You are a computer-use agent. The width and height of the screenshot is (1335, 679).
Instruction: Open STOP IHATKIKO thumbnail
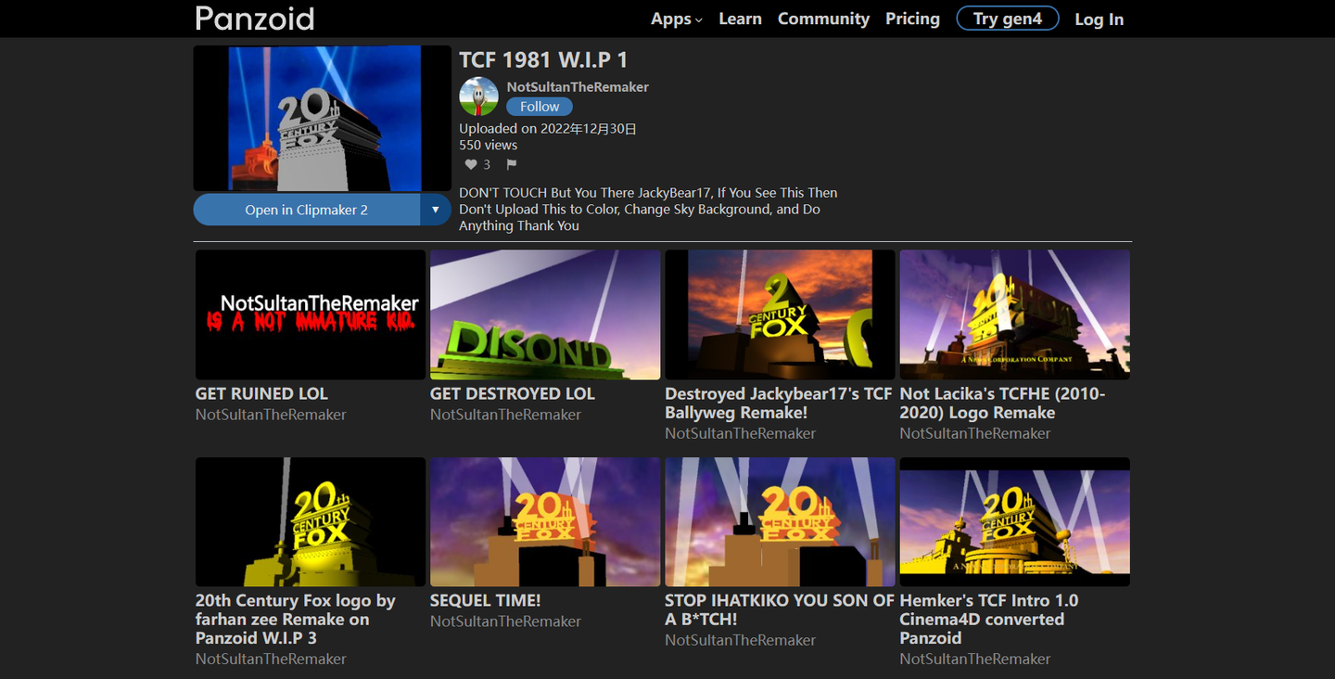click(780, 521)
